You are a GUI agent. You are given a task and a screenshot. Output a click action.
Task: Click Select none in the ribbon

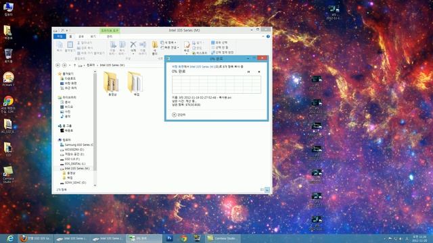[220, 48]
